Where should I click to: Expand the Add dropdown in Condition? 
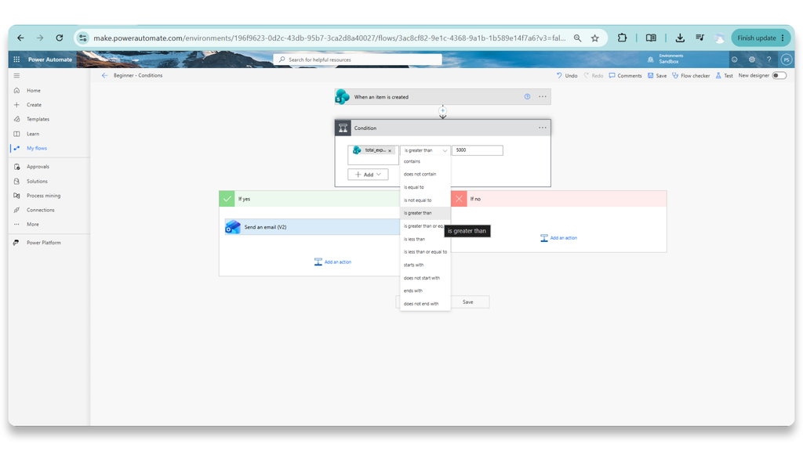[x=368, y=175]
